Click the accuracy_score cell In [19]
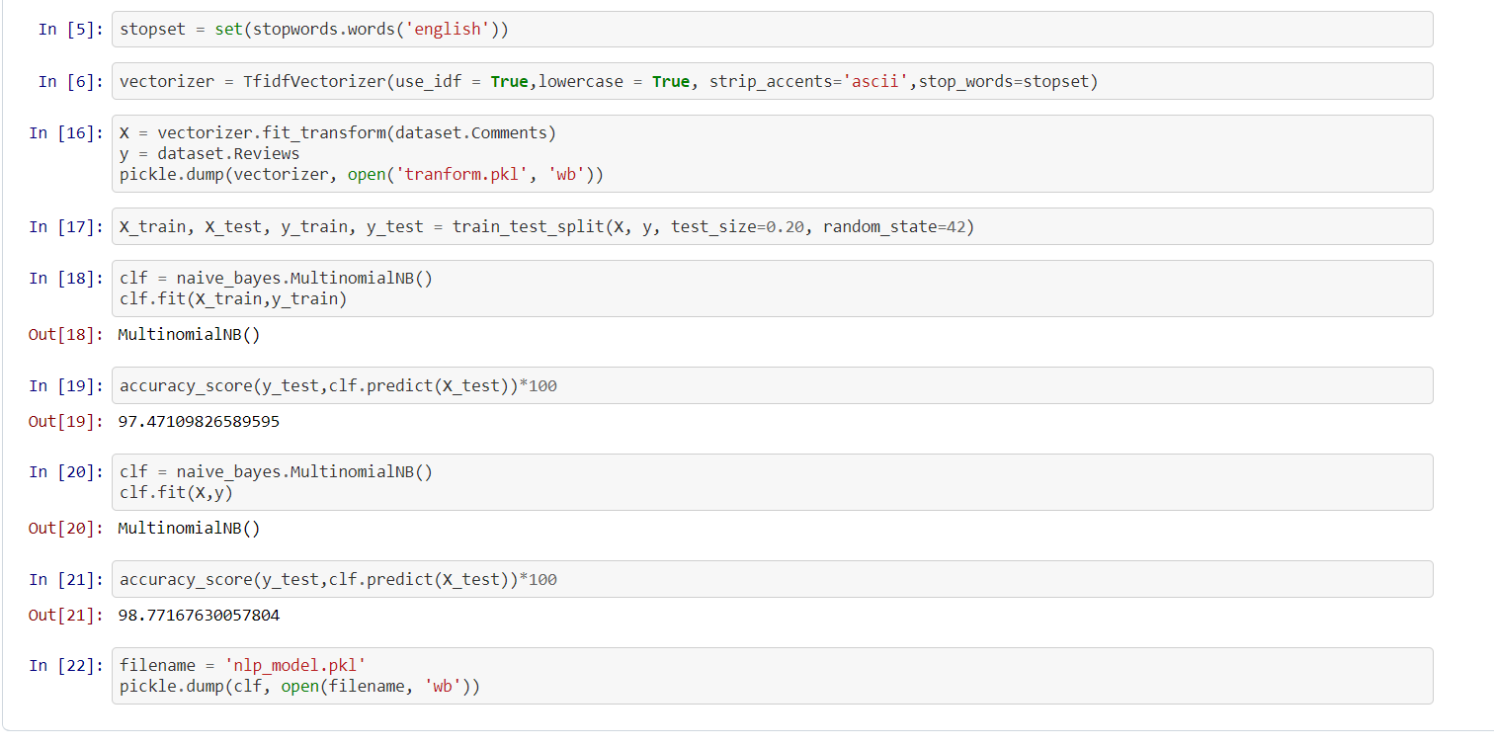Screen dimensions: 1494x747 point(773,385)
